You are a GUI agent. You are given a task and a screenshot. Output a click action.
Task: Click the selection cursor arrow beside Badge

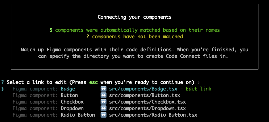(x=2, y=89)
